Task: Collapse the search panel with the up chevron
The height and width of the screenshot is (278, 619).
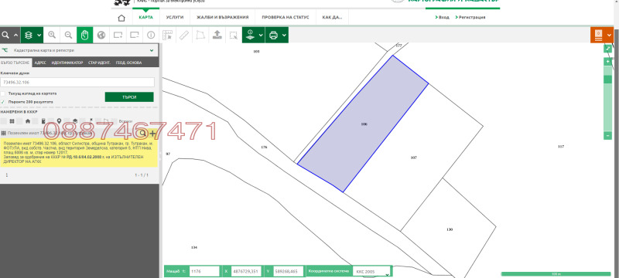Action: [x=15, y=35]
